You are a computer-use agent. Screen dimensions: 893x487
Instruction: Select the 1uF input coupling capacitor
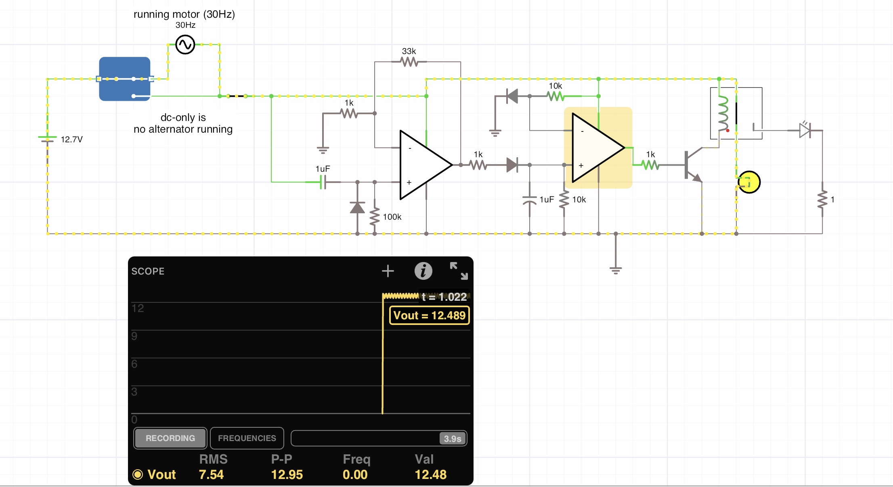tap(323, 182)
